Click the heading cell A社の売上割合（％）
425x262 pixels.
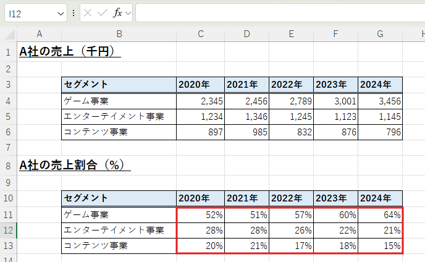(x=74, y=166)
